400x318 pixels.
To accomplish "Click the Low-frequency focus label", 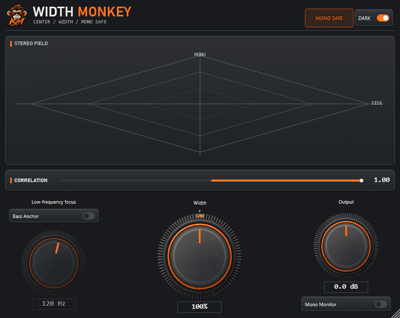I will coord(54,202).
